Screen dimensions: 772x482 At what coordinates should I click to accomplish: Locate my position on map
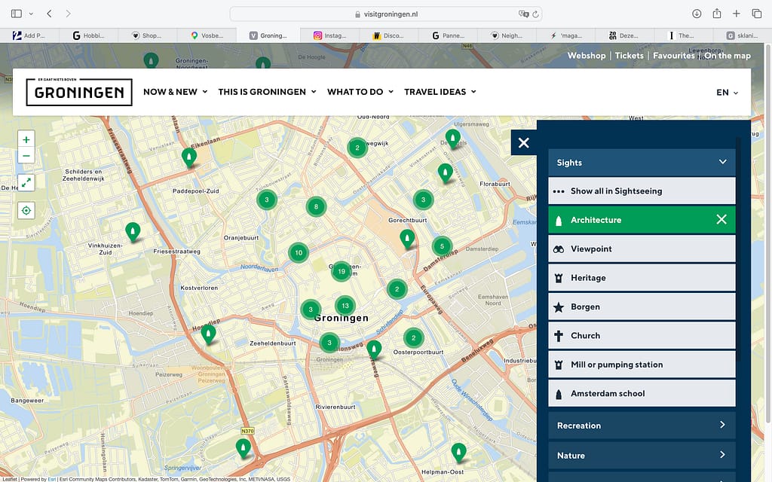tap(26, 210)
